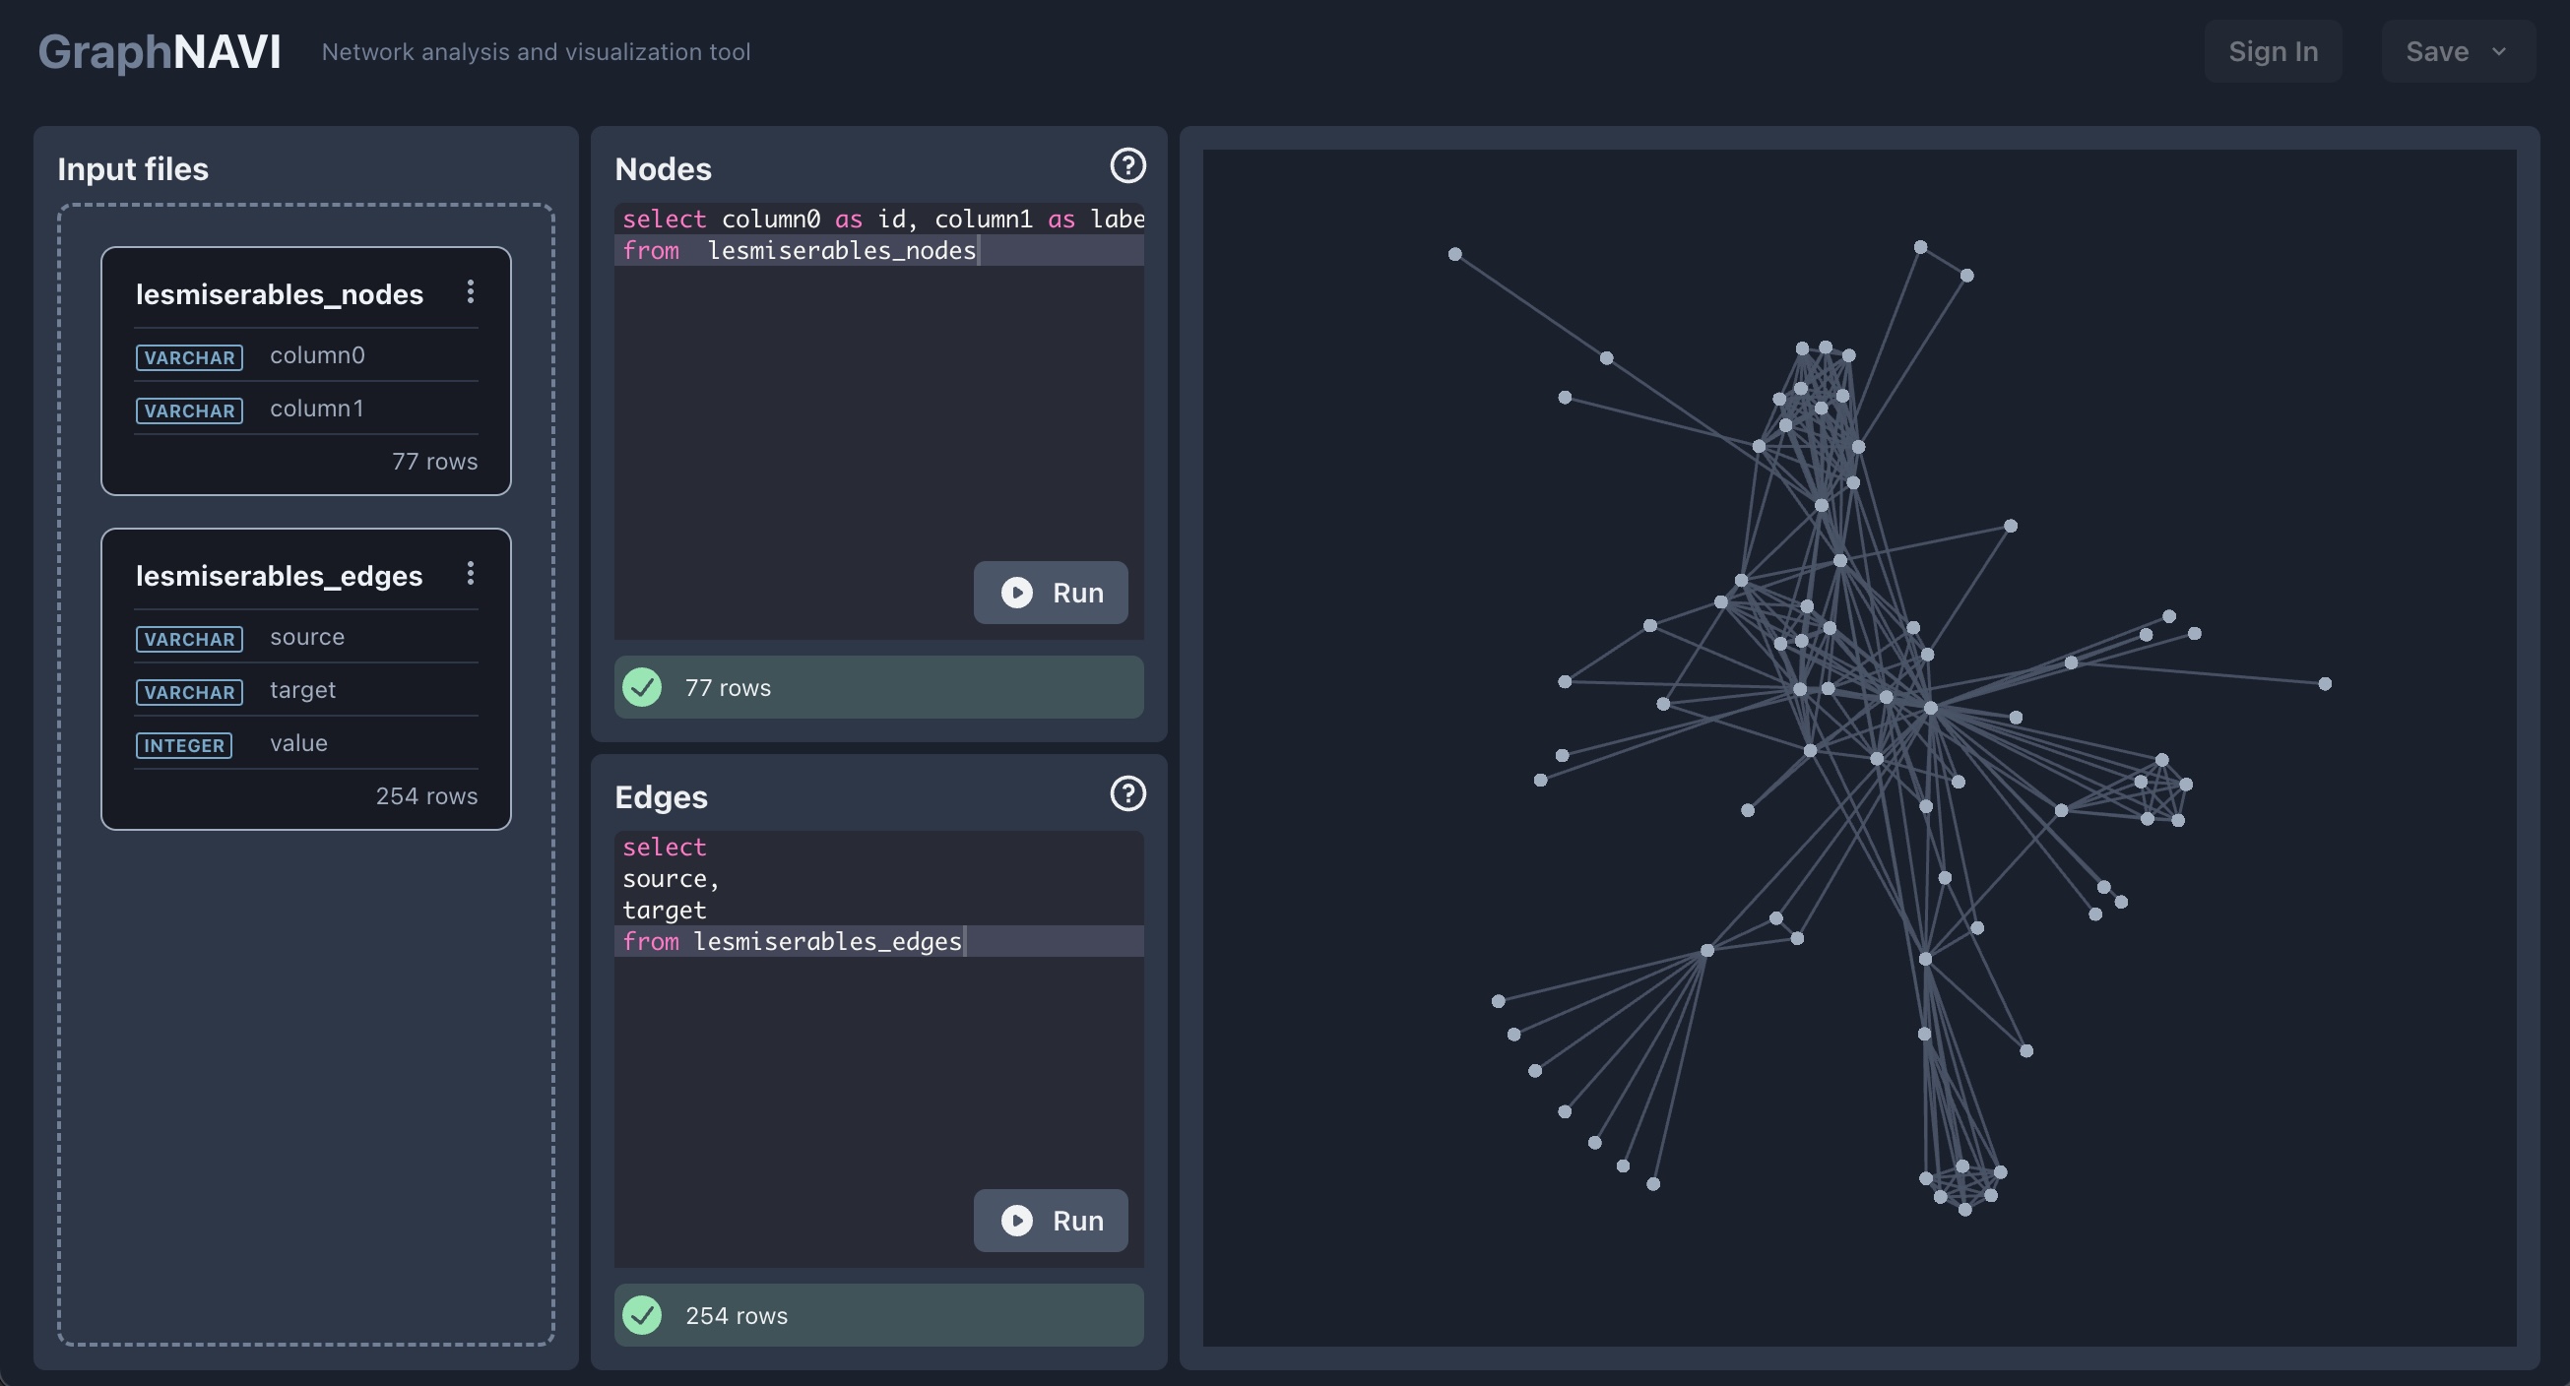Click the GraphNAVI logo

coord(160,51)
